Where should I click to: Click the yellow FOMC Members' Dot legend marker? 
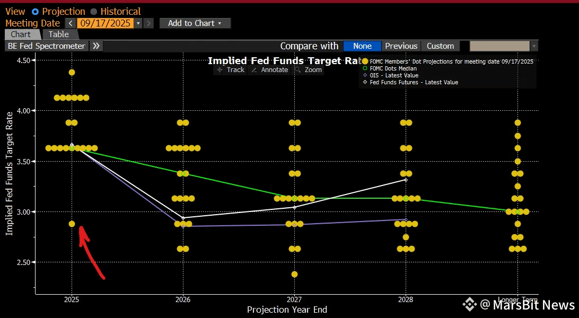coord(365,61)
